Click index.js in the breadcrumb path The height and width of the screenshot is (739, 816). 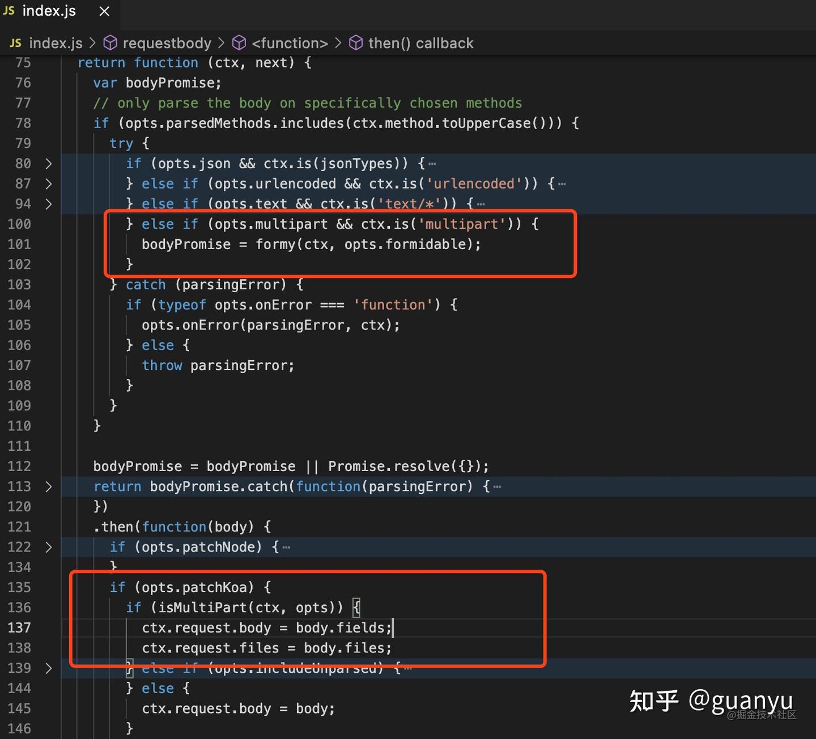(56, 43)
